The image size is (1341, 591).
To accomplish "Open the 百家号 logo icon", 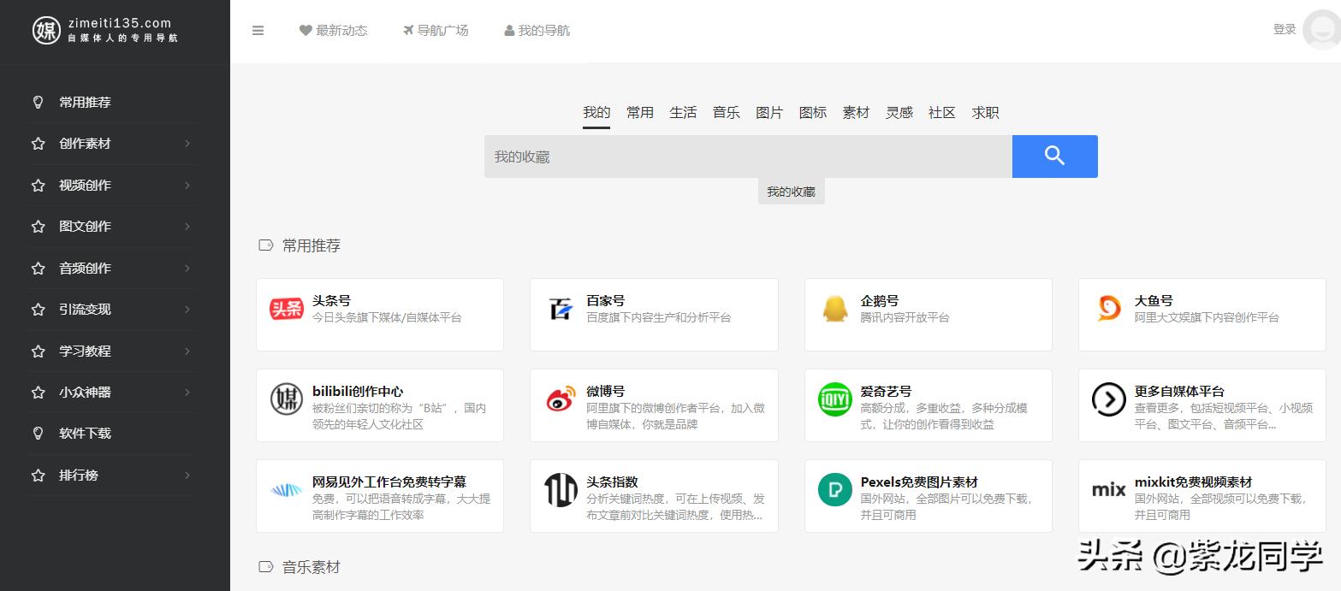I will 561,309.
